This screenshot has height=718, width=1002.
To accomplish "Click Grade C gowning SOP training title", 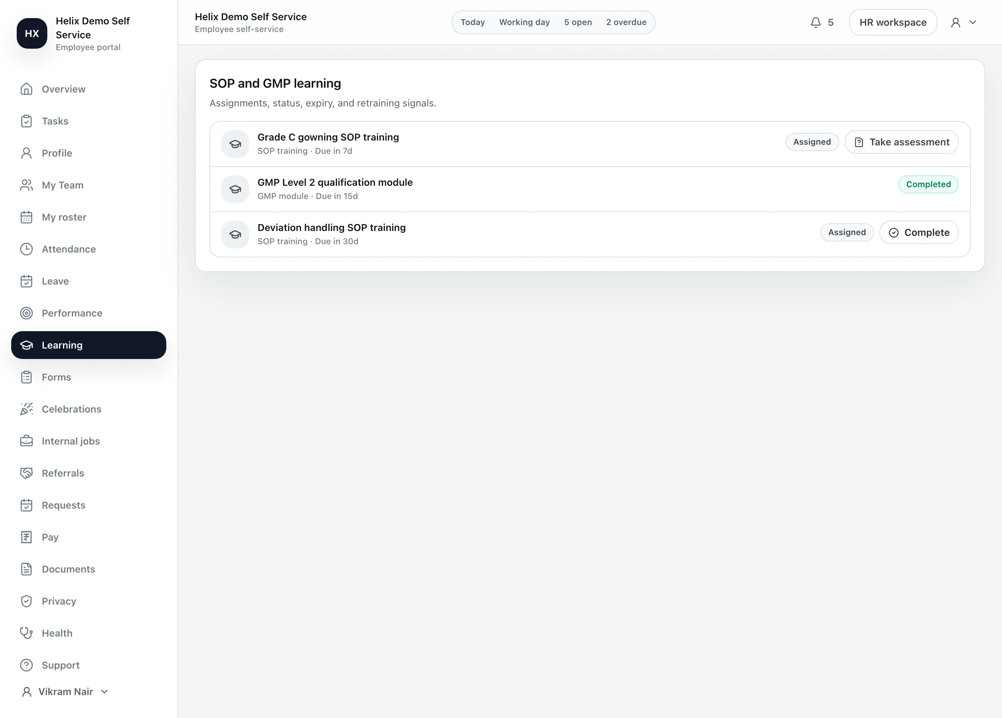I will [328, 137].
